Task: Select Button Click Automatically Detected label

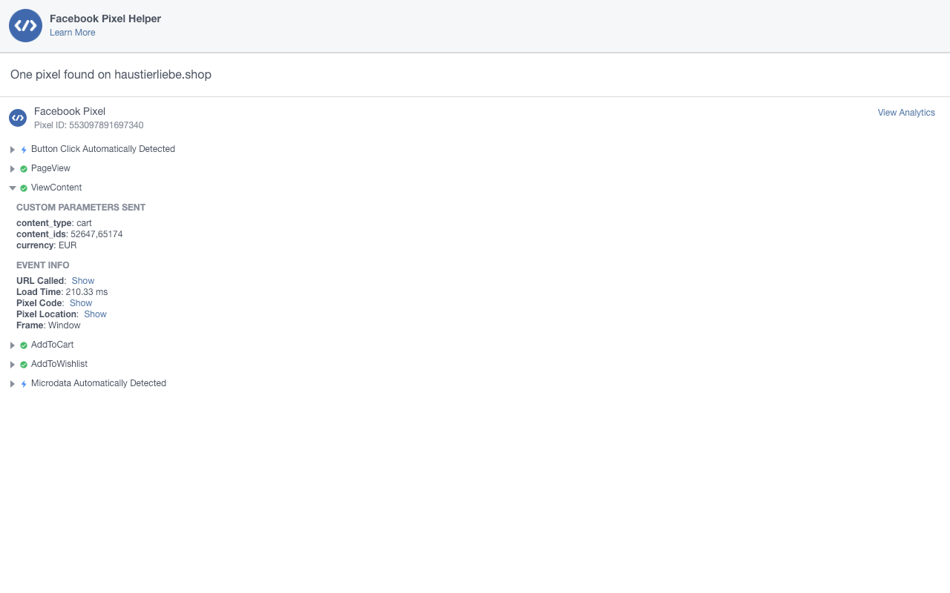Action: [103, 149]
